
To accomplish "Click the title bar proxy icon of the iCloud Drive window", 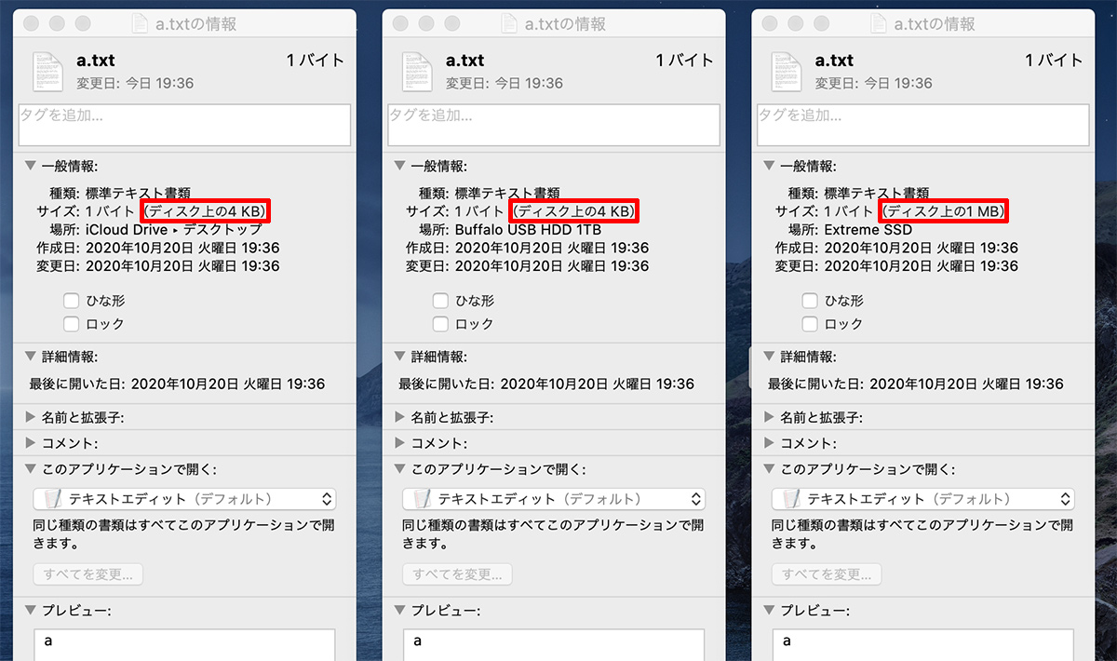I will (140, 24).
